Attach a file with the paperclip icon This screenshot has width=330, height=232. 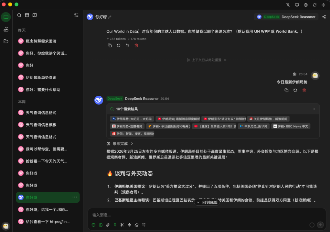[108, 225]
